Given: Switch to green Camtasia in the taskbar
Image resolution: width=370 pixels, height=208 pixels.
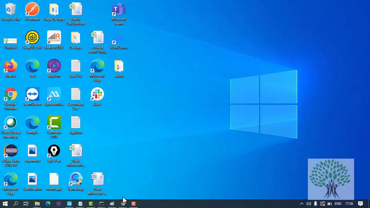Looking at the screenshot, I should pos(91,204).
